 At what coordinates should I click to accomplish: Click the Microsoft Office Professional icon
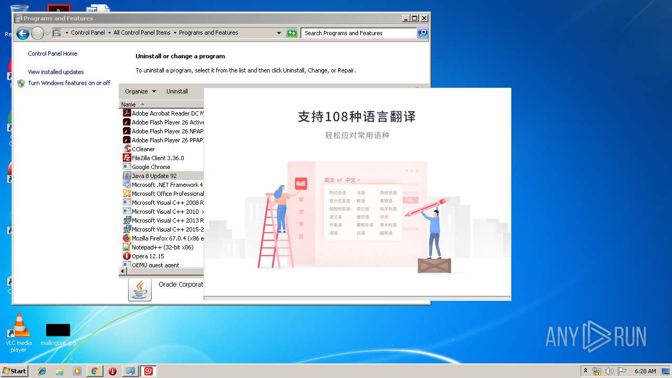(127, 194)
